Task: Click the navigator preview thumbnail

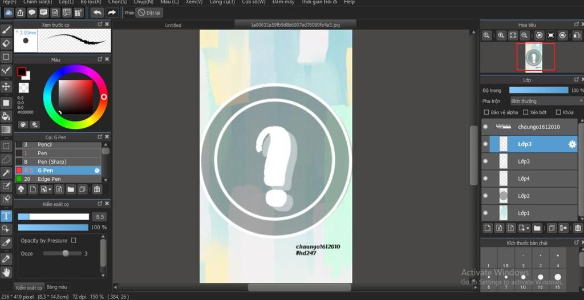Action: coord(535,57)
